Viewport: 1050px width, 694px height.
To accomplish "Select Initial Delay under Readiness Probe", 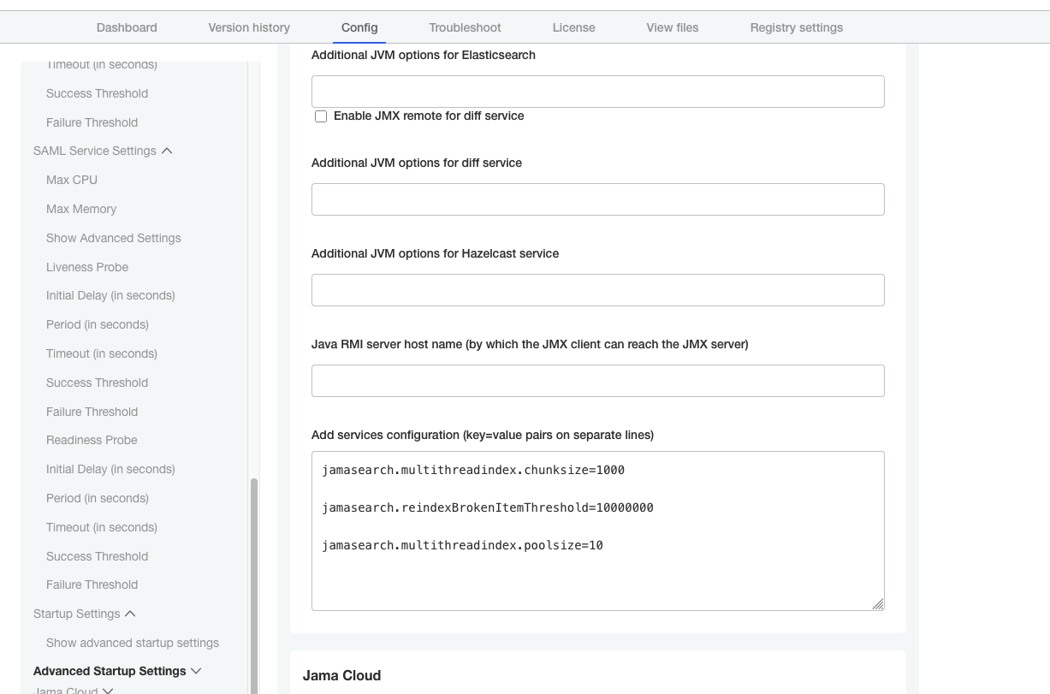I will tap(110, 469).
